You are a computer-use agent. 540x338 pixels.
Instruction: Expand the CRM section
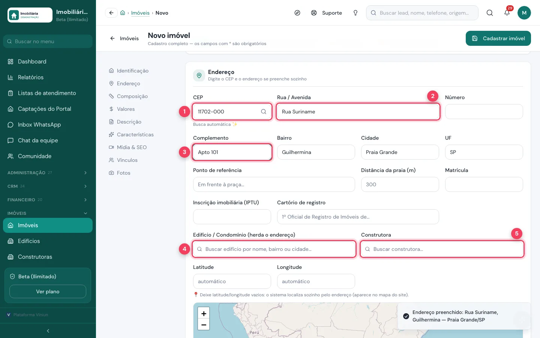[x=48, y=186]
